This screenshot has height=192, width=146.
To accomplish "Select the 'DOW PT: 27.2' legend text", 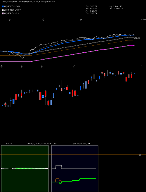I will pos(11,13).
